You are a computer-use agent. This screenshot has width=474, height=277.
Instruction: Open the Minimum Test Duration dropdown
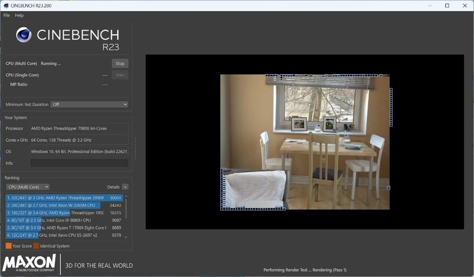(x=89, y=105)
